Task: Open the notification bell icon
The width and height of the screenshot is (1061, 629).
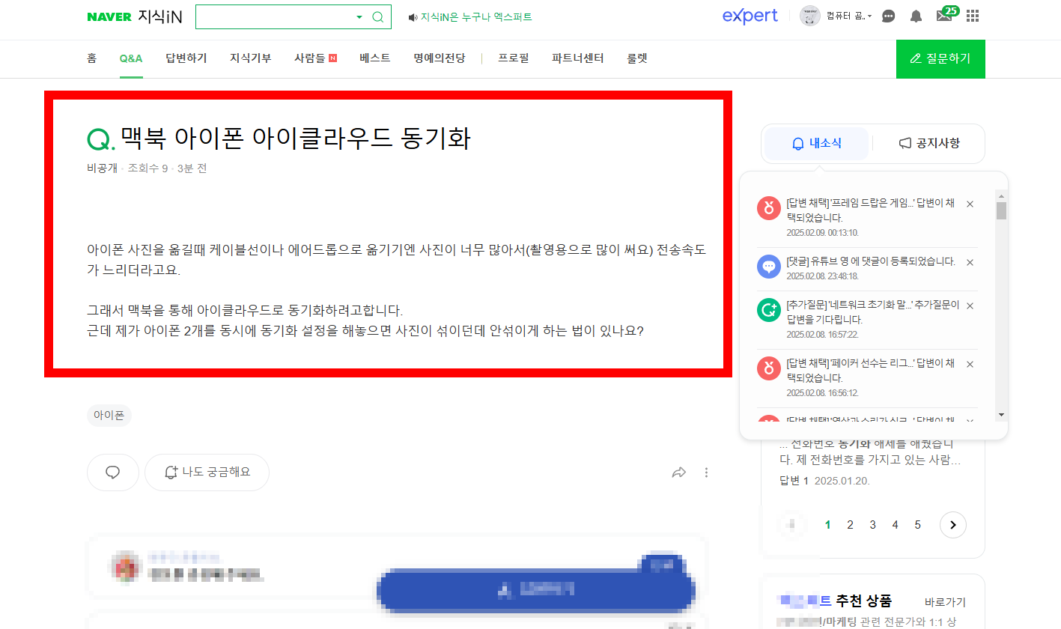Action: click(x=916, y=16)
